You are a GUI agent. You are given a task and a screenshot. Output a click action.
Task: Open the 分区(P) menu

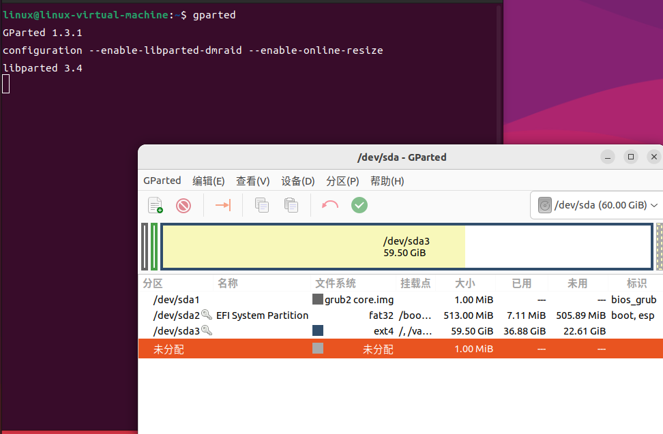pos(342,181)
